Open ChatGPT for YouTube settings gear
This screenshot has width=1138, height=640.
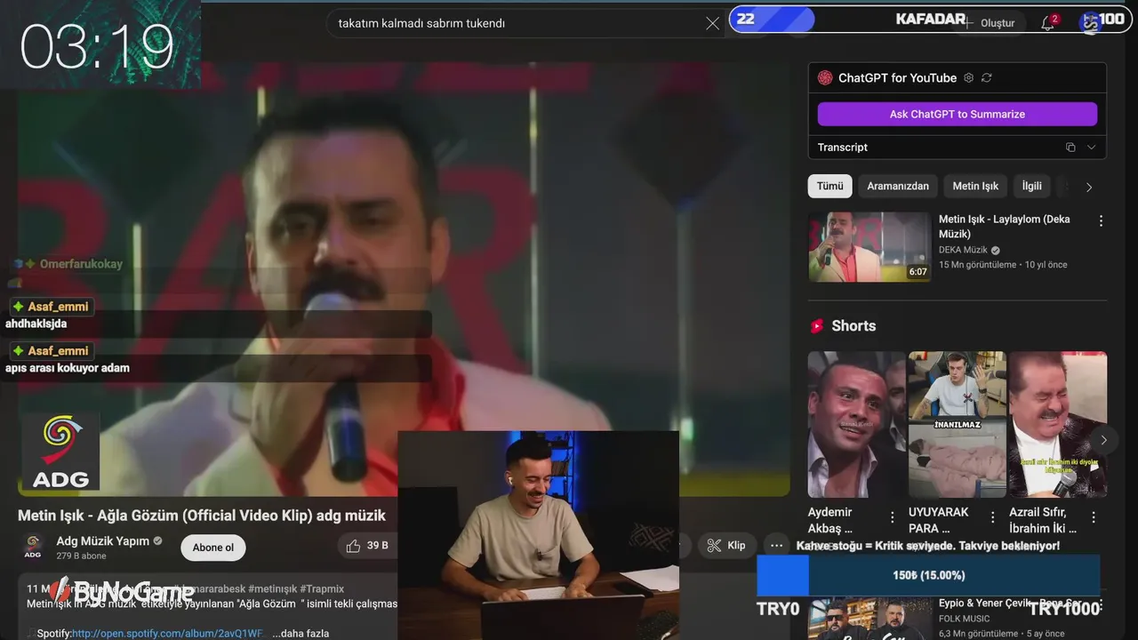coord(968,78)
